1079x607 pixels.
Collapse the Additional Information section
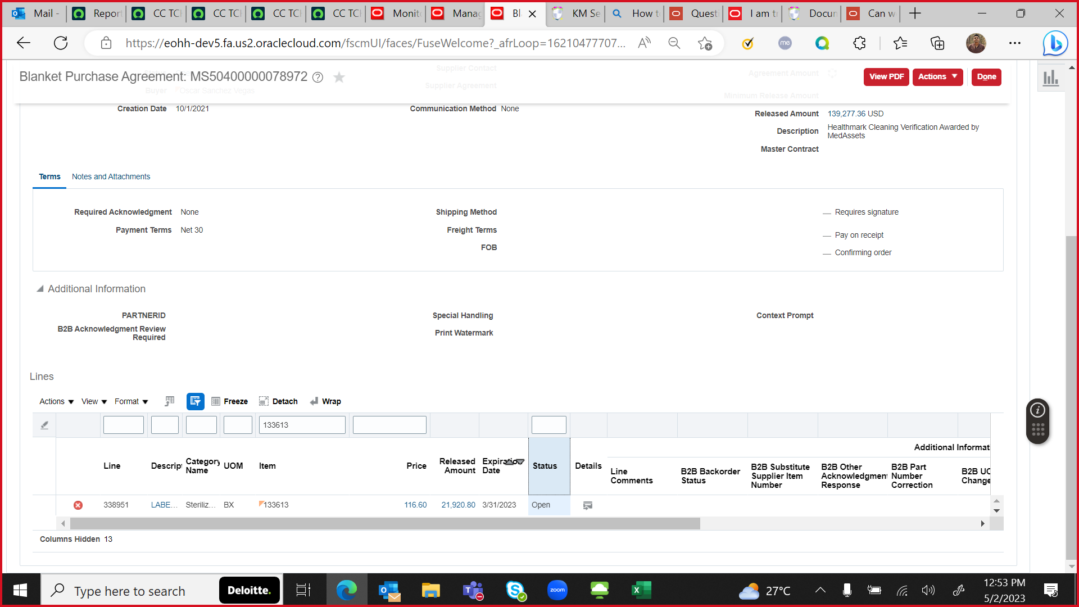tap(40, 288)
